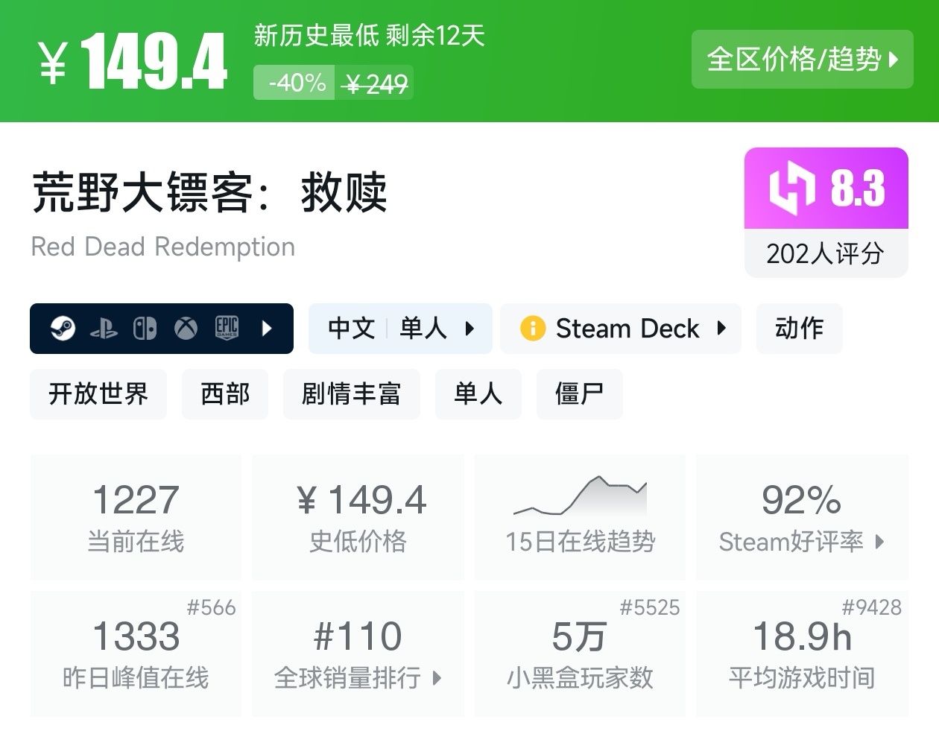Select the 开放世界 tag
The image size is (939, 731).
tap(98, 393)
